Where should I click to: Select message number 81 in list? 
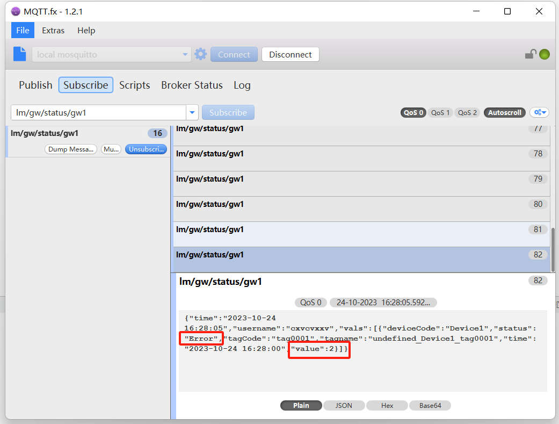pyautogui.click(x=361, y=234)
